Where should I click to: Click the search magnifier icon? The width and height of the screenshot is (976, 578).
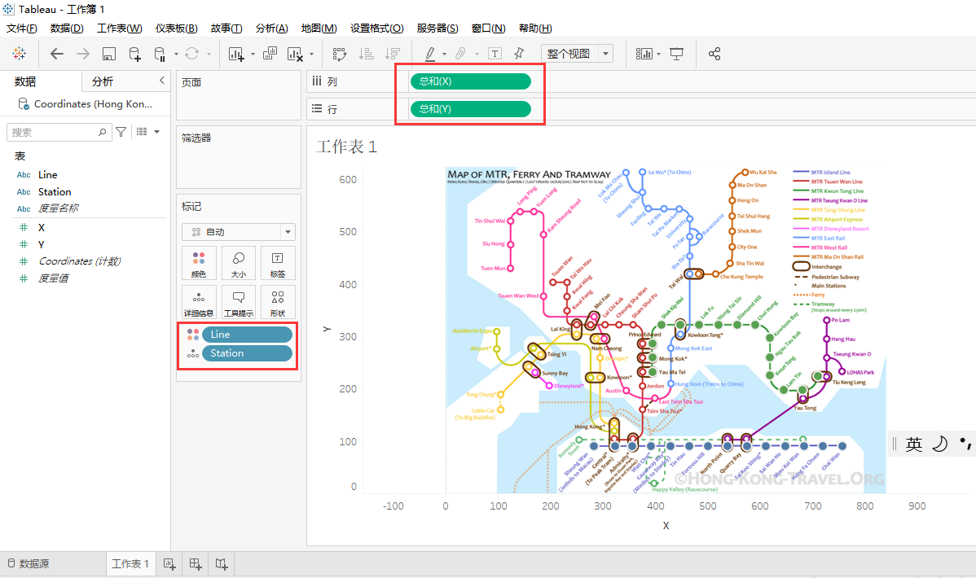[102, 132]
